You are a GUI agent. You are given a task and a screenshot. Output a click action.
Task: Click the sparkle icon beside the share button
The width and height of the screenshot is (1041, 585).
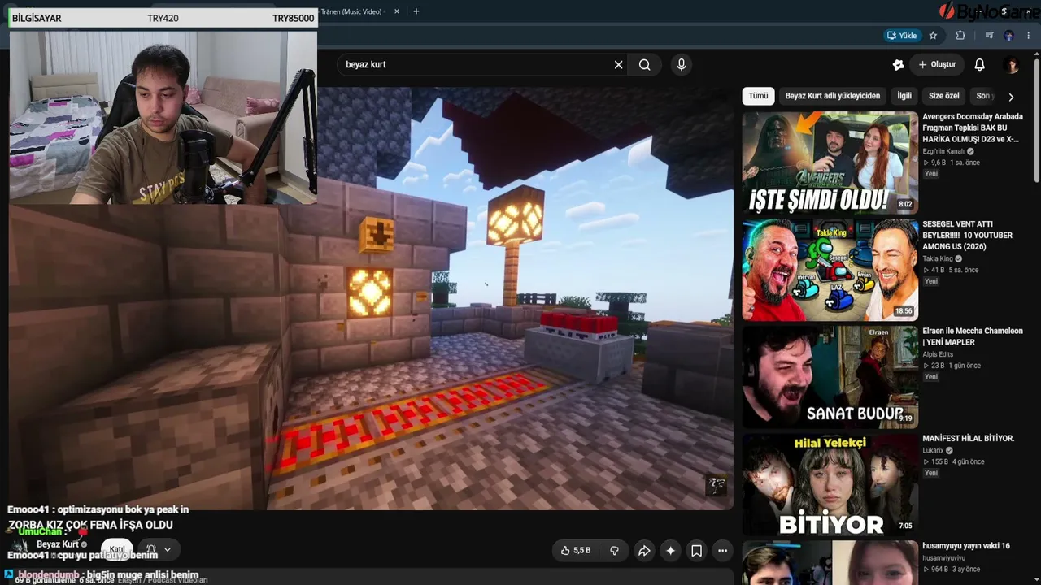pyautogui.click(x=670, y=551)
